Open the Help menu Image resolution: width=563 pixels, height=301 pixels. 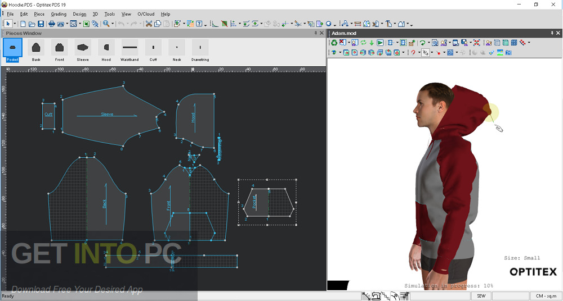coord(166,14)
